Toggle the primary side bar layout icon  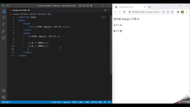point(80,6)
